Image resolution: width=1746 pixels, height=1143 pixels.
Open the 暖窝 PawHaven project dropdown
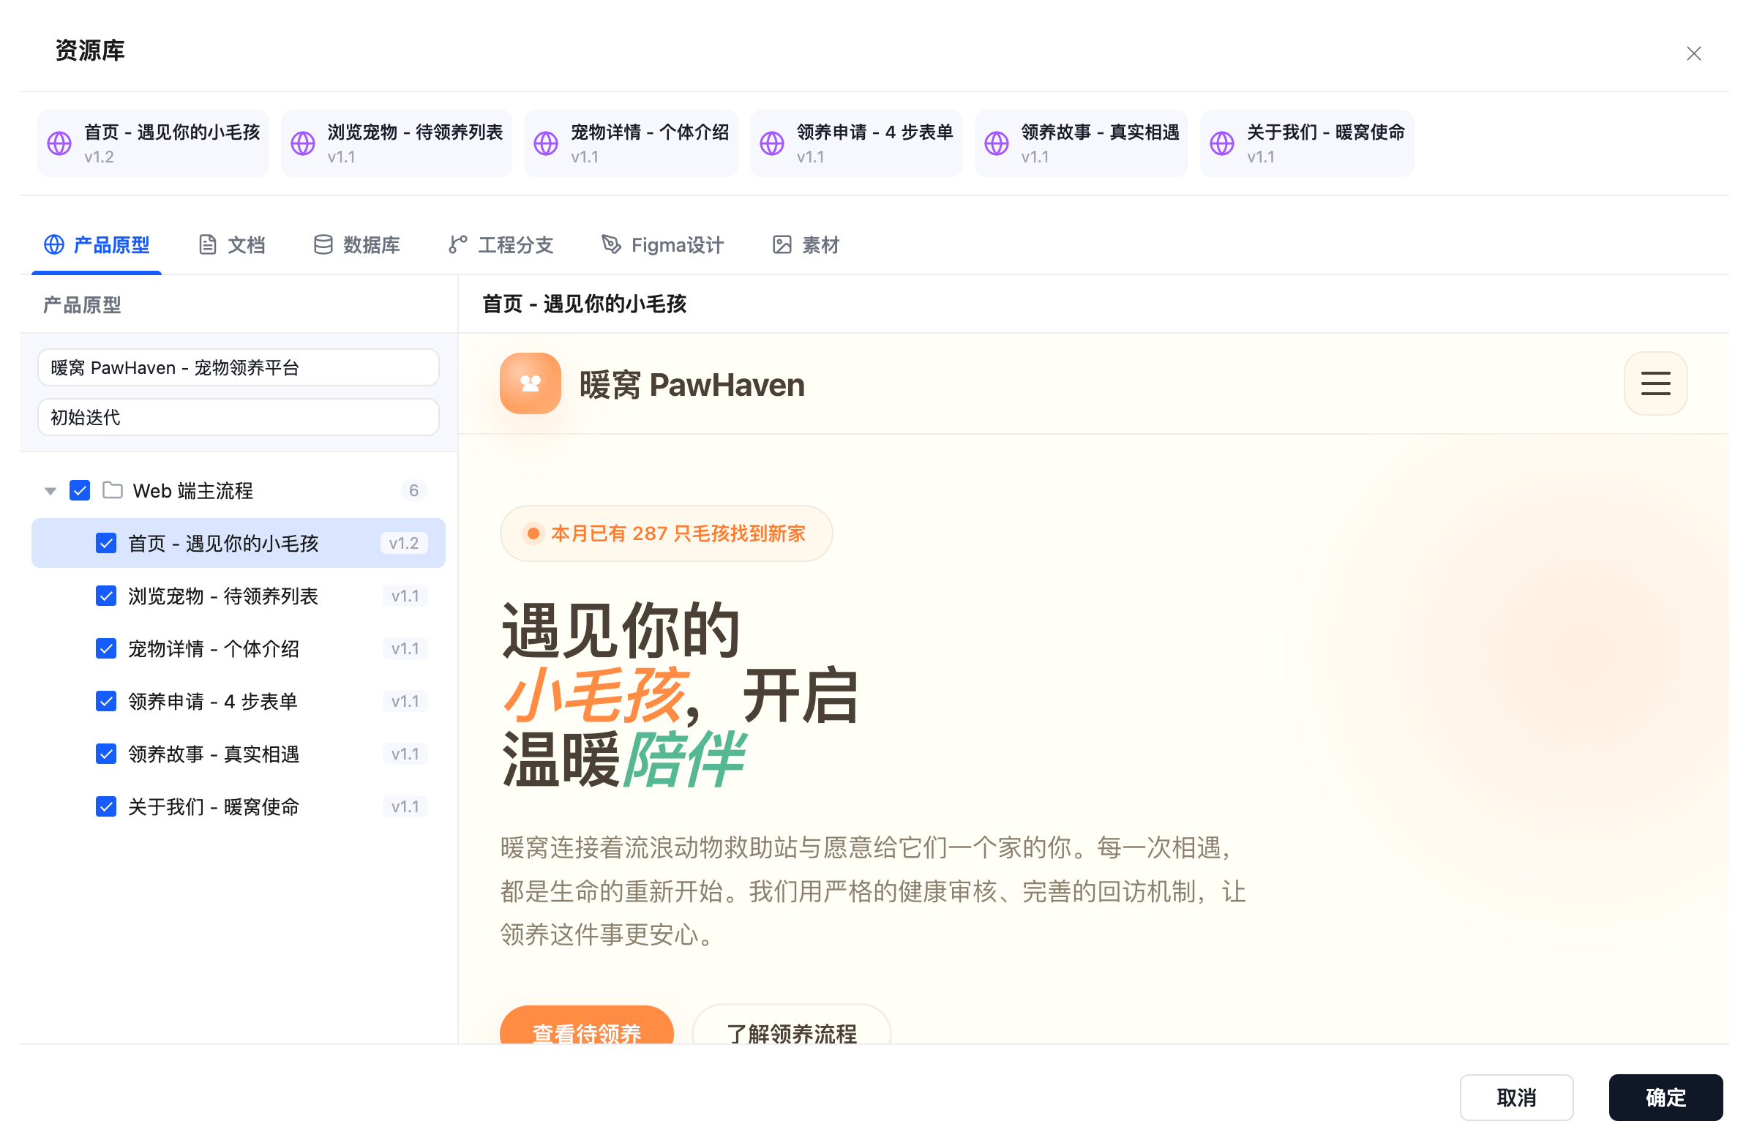239,367
